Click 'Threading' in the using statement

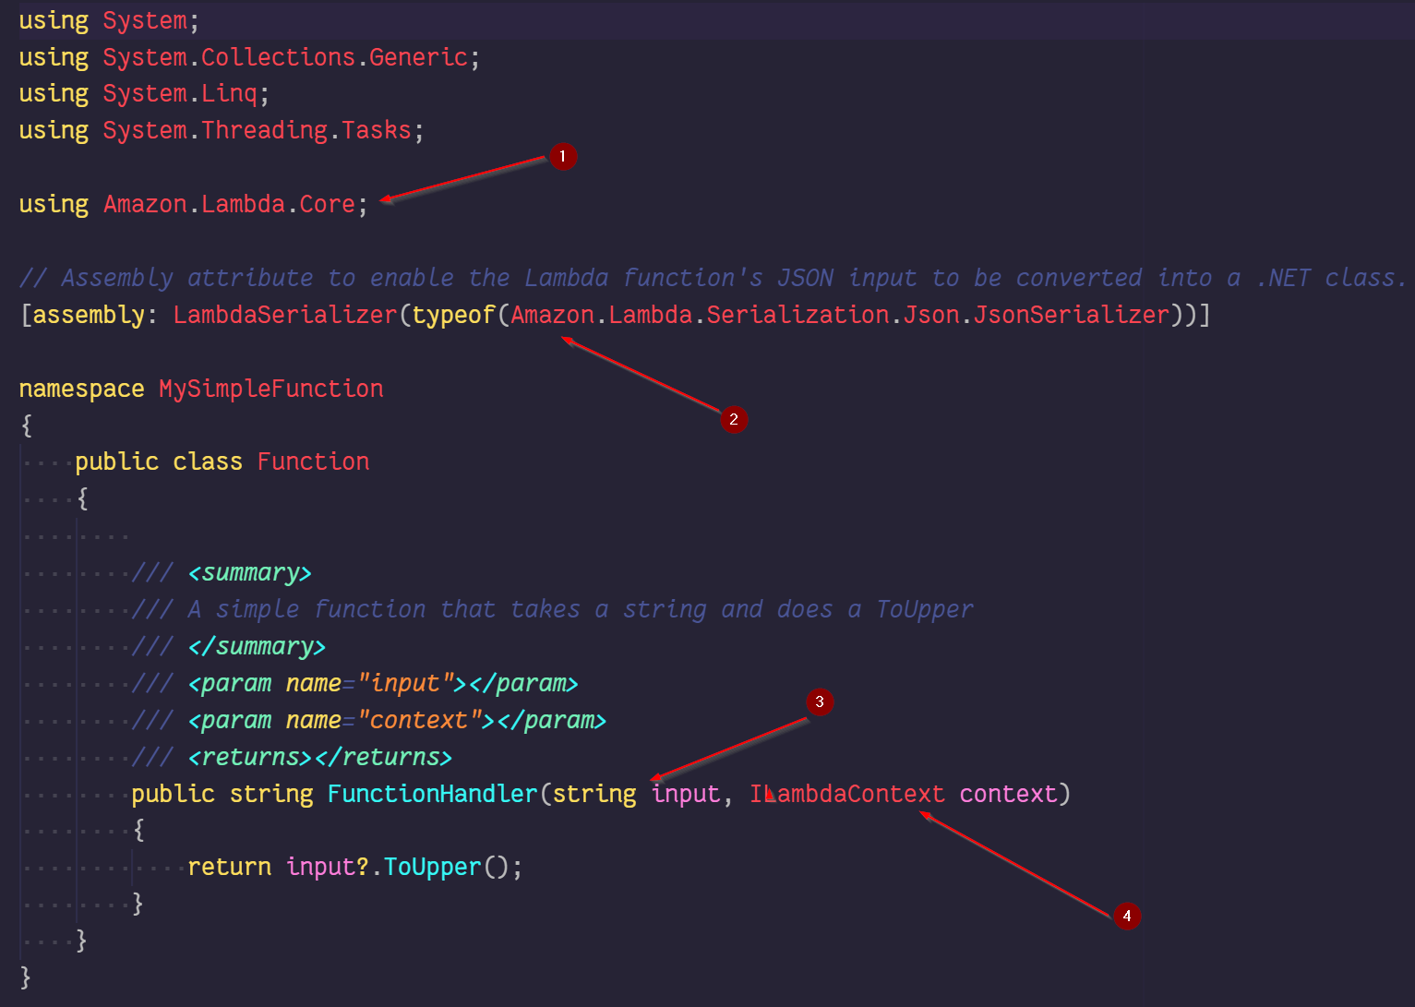pyautogui.click(x=264, y=130)
